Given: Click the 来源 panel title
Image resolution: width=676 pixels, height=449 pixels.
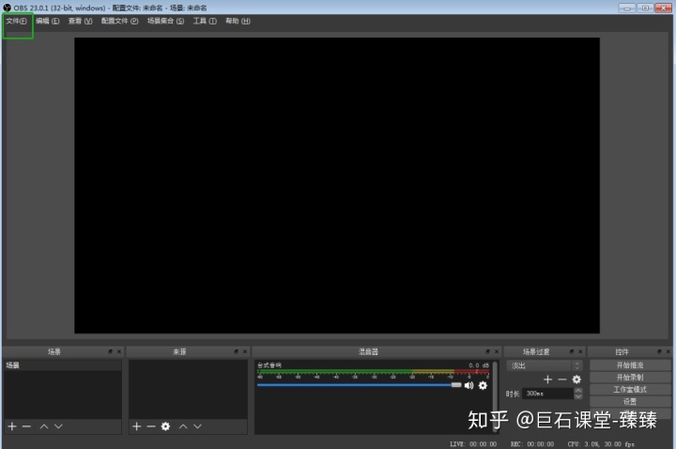Looking at the screenshot, I should pyautogui.click(x=179, y=351).
